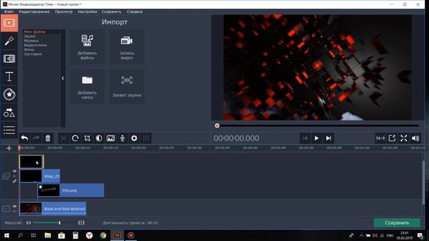Open the Редактирование menu
The height and width of the screenshot is (241, 429).
pyautogui.click(x=34, y=12)
